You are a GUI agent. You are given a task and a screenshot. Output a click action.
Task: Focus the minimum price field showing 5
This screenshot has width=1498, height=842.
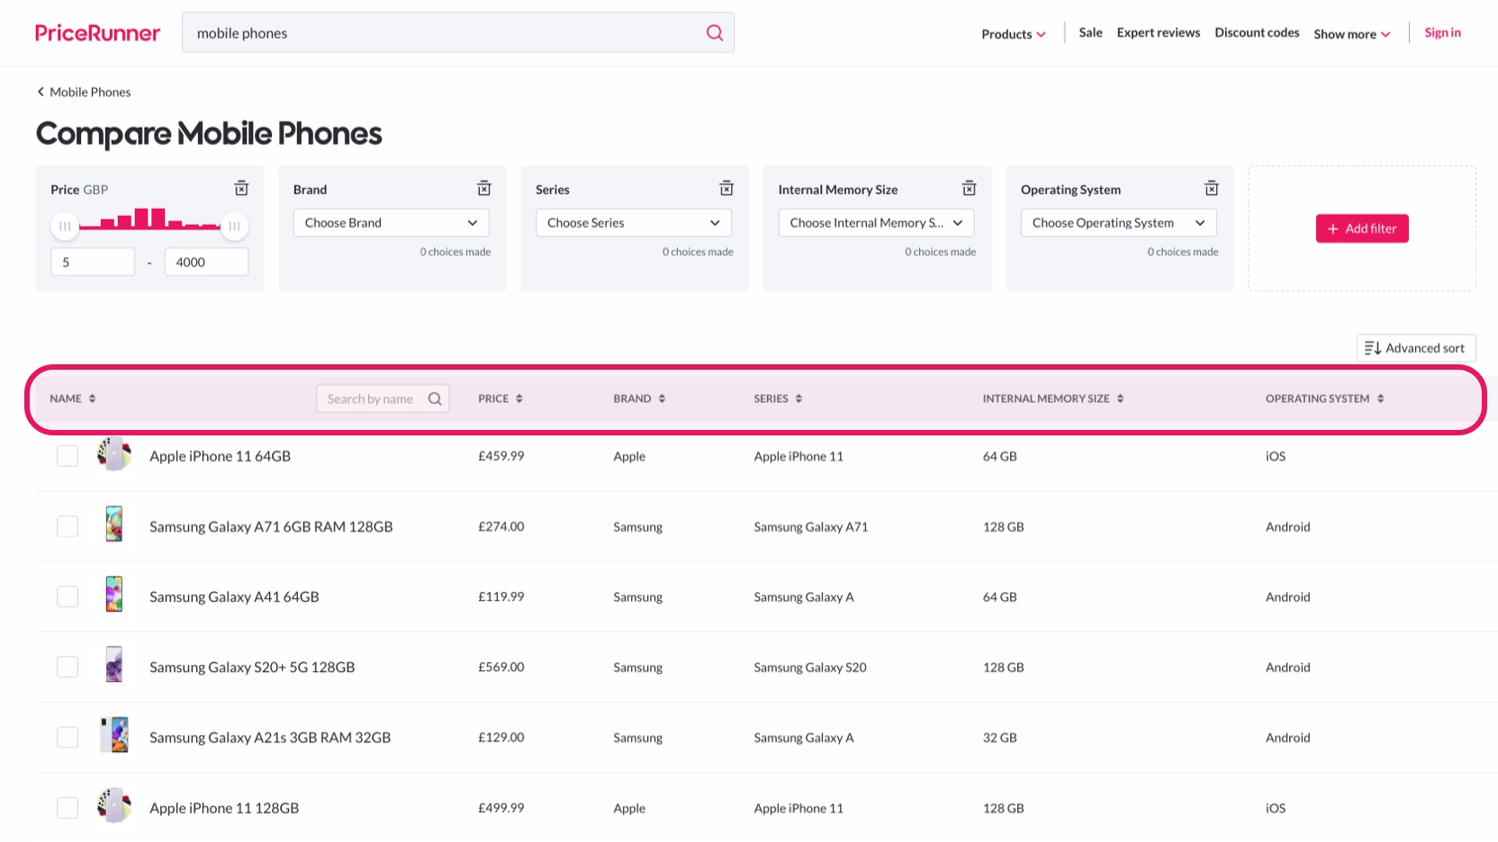[93, 262]
